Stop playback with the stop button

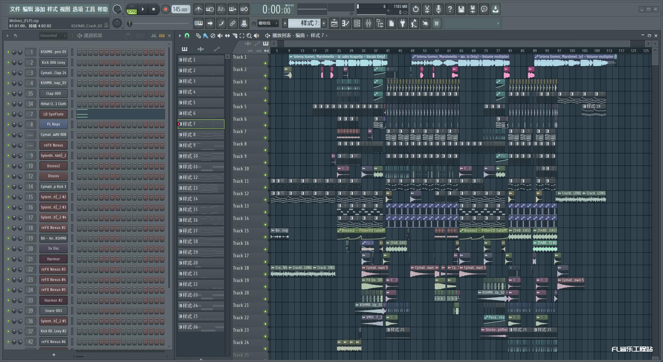(154, 9)
